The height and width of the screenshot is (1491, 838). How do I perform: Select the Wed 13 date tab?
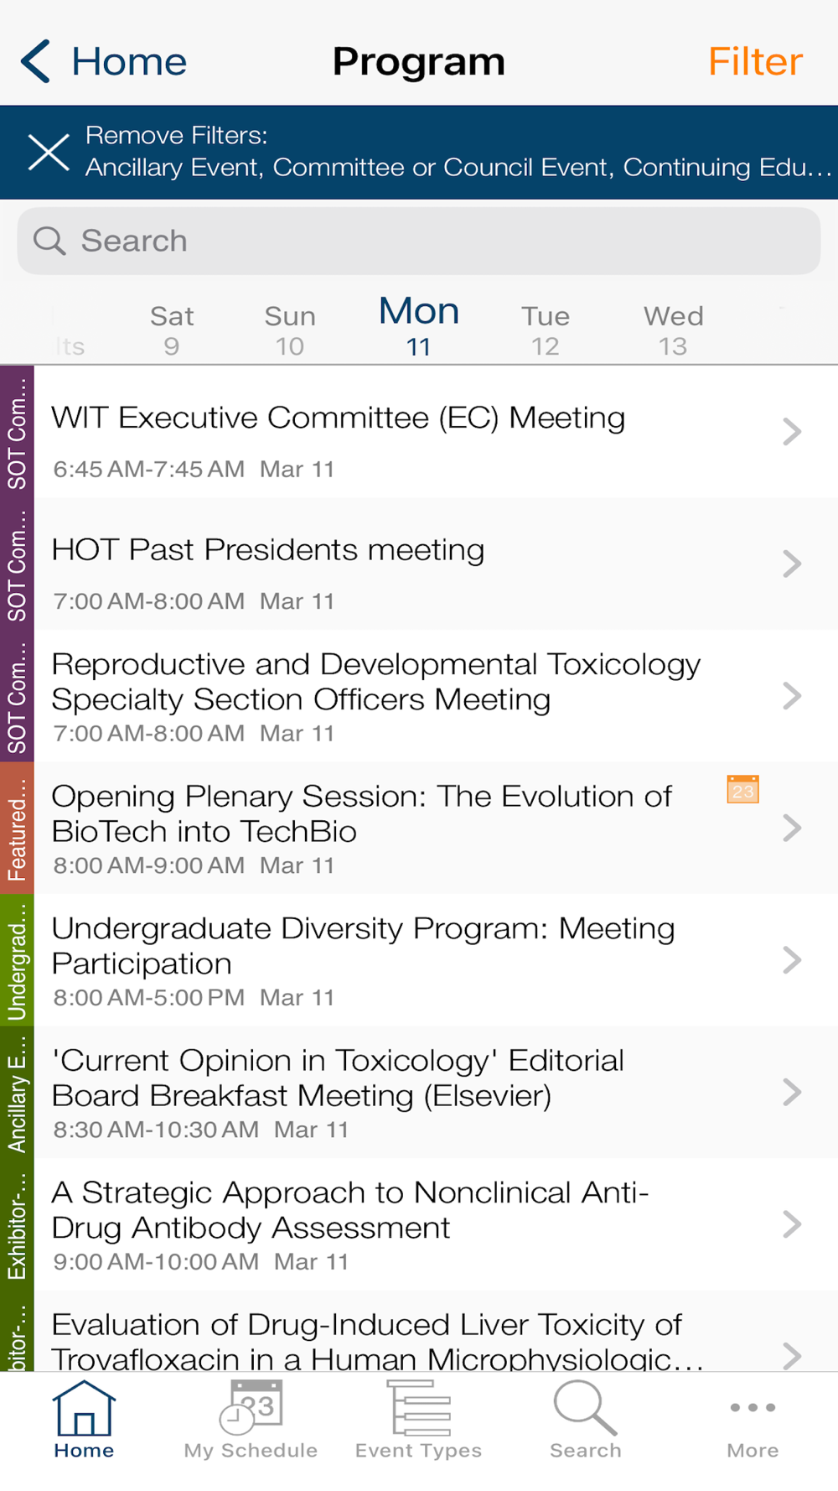(x=673, y=330)
